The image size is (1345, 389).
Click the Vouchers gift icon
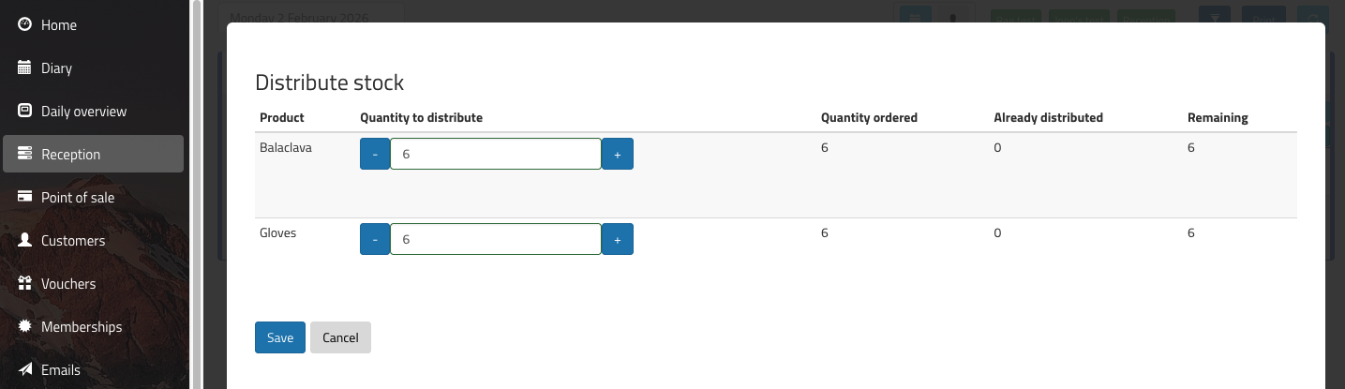(25, 283)
